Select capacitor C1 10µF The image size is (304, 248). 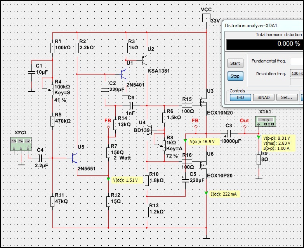31,73
